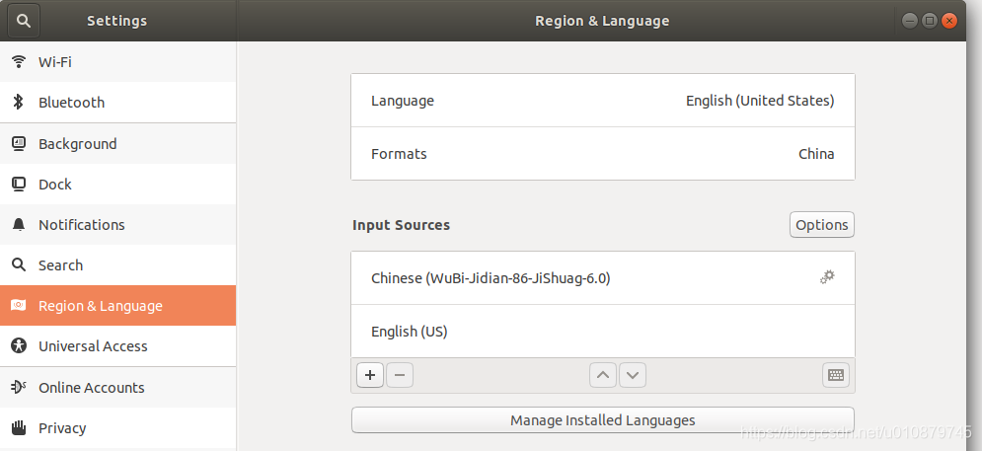This screenshot has width=982, height=451.
Task: Move input source down with arrow
Action: (x=633, y=375)
